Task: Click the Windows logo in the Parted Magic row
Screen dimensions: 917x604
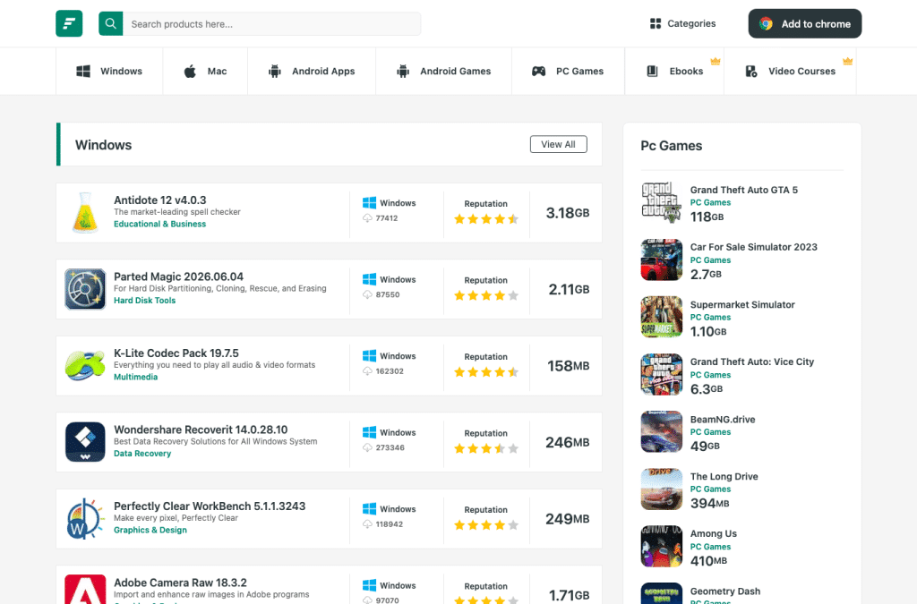Action: click(x=370, y=279)
